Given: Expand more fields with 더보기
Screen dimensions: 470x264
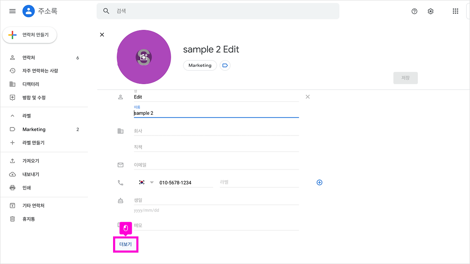Looking at the screenshot, I should coord(126,244).
